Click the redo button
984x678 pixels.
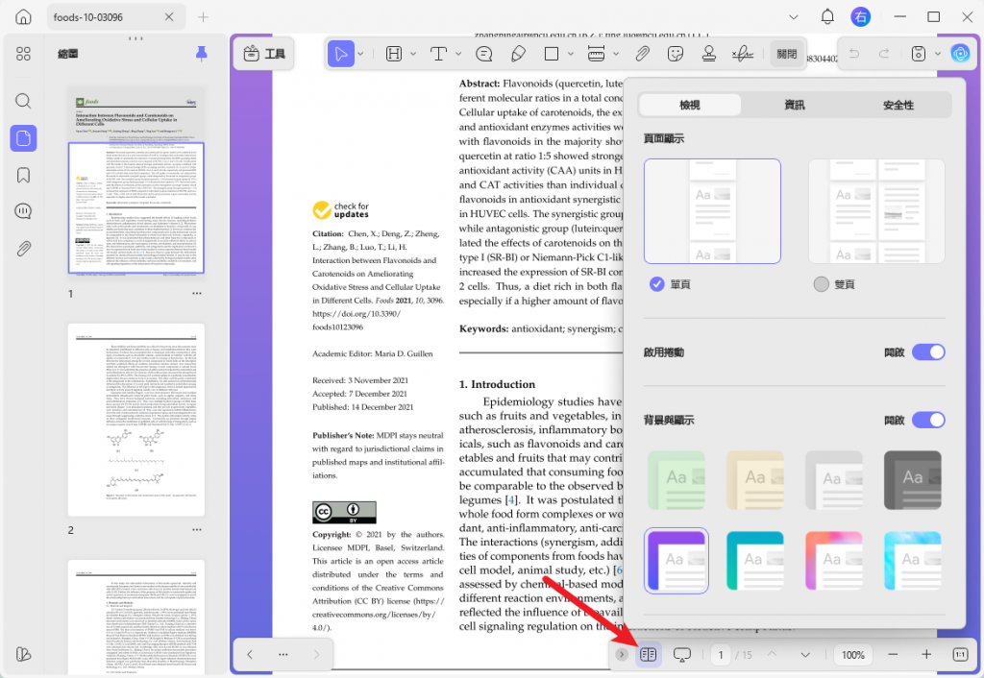(x=884, y=54)
